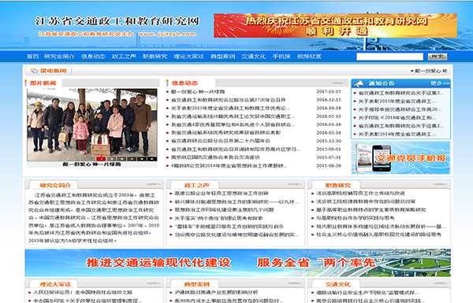473x303 pixels.
Task: Click the MORE icon in 职教研究 panel
Action: coord(441,184)
